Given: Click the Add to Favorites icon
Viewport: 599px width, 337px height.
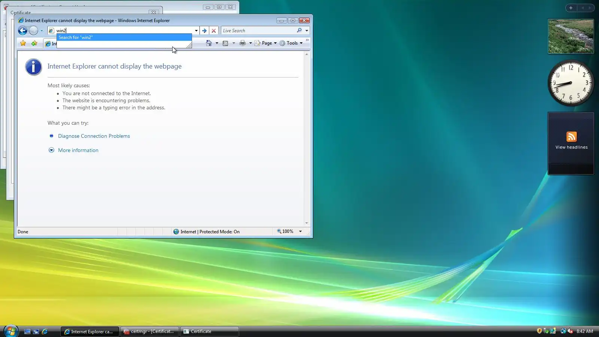Looking at the screenshot, I should 34,43.
